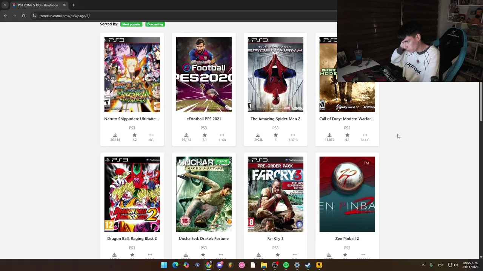Open the Settings gear on the taskbar
The height and width of the screenshot is (271, 483).
[297, 265]
